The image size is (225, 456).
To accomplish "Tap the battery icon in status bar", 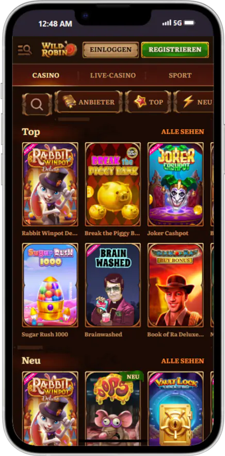I will pyautogui.click(x=189, y=23).
